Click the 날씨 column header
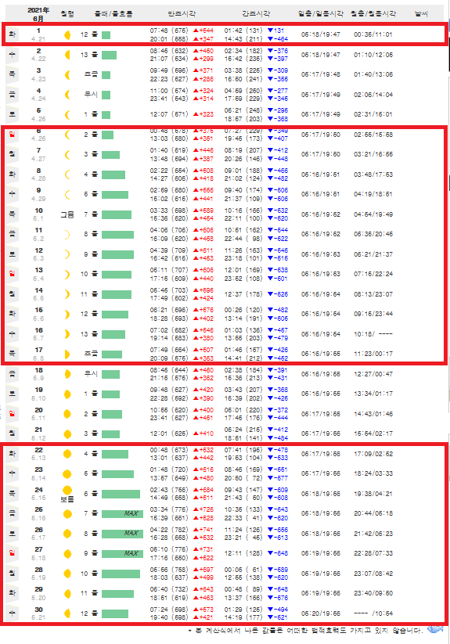The height and width of the screenshot is (644, 450). [x=421, y=14]
